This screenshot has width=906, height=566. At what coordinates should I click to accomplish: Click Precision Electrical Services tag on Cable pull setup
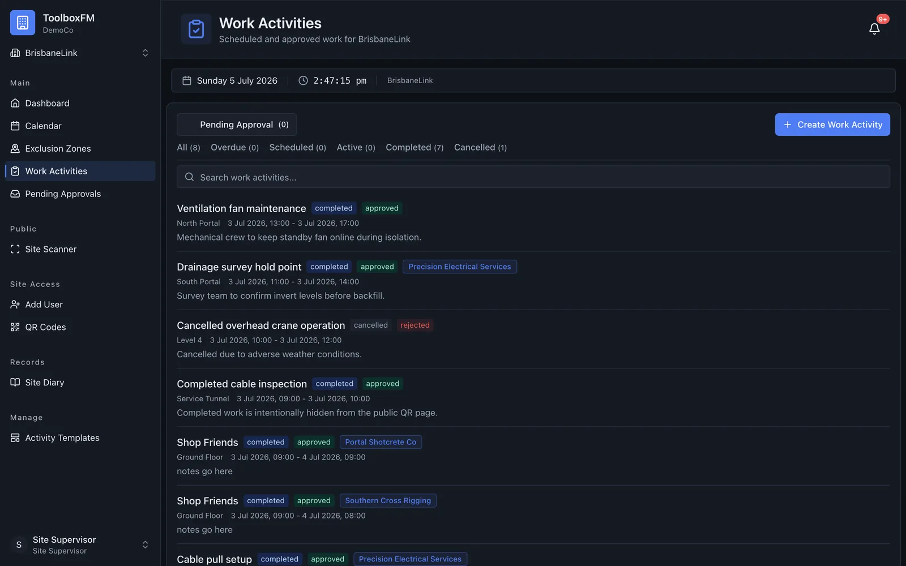click(410, 559)
